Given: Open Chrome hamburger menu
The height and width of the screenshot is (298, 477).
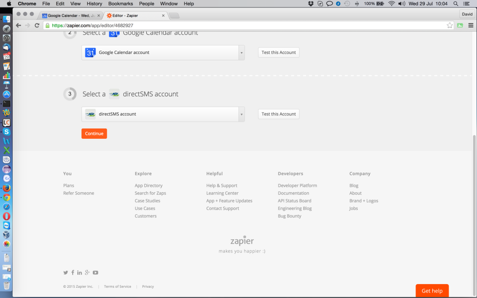Looking at the screenshot, I should 470,26.
